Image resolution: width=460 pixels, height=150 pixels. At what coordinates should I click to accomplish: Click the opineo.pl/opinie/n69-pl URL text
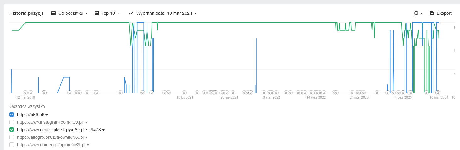coord(51,145)
